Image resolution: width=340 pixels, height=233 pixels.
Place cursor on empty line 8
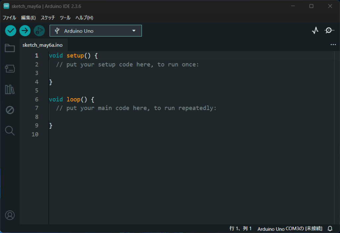191,117
